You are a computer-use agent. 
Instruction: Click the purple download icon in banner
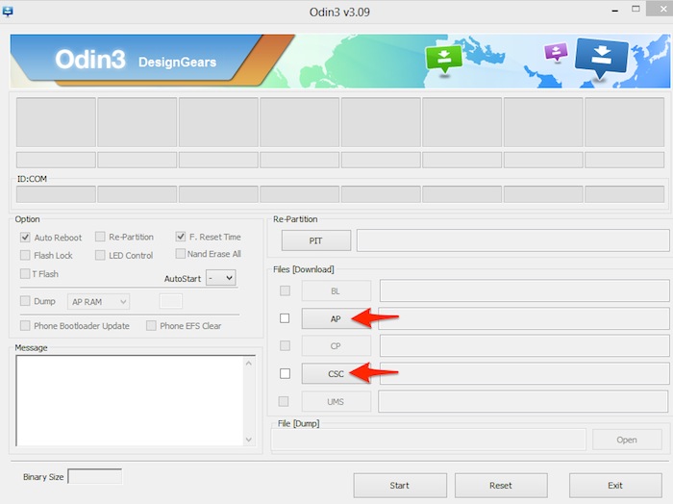click(x=556, y=52)
